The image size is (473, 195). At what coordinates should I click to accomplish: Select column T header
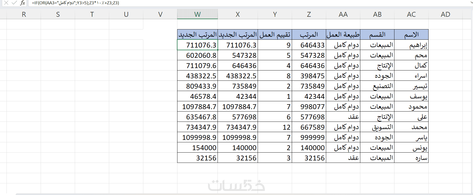click(92, 14)
